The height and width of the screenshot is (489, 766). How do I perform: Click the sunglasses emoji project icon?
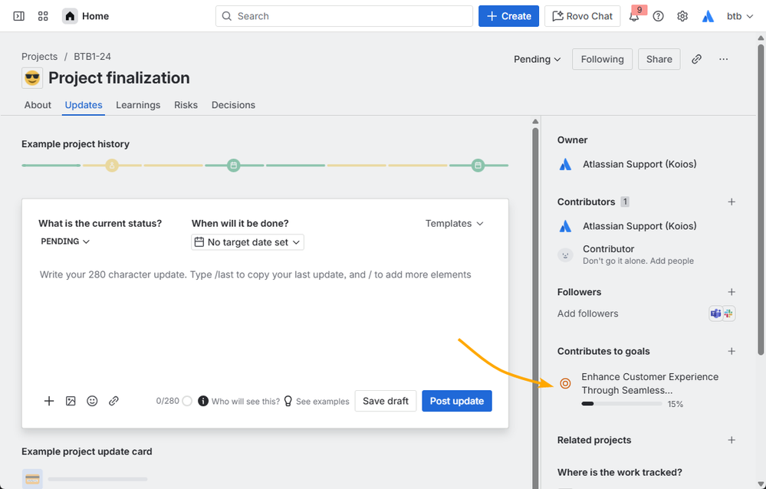[32, 78]
